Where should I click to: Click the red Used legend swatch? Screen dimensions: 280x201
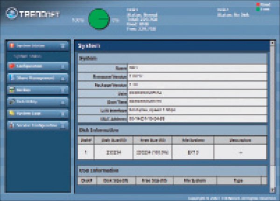(257, 5)
